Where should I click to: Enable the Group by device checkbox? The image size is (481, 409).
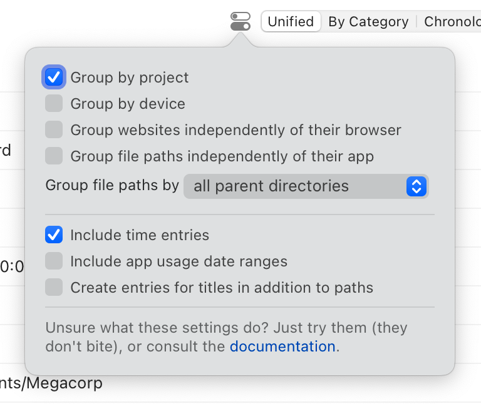pyautogui.click(x=54, y=104)
